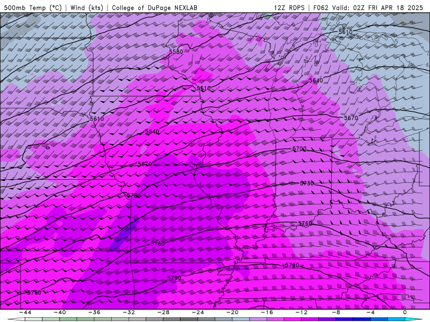Select the 'Wind (kts)' header label
430x322 pixels.
click(87, 8)
